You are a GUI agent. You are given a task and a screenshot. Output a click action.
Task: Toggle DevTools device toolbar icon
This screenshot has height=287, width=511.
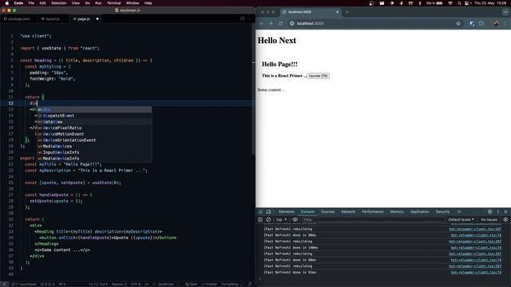[268, 212]
